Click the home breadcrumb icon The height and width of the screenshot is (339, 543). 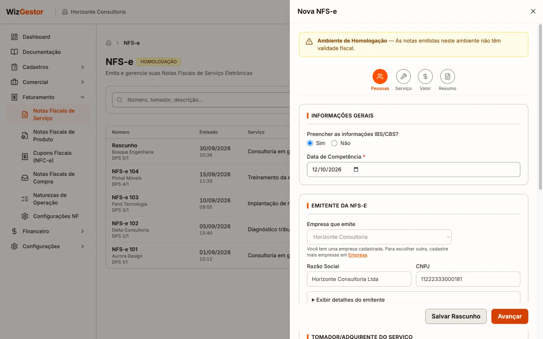(x=109, y=43)
